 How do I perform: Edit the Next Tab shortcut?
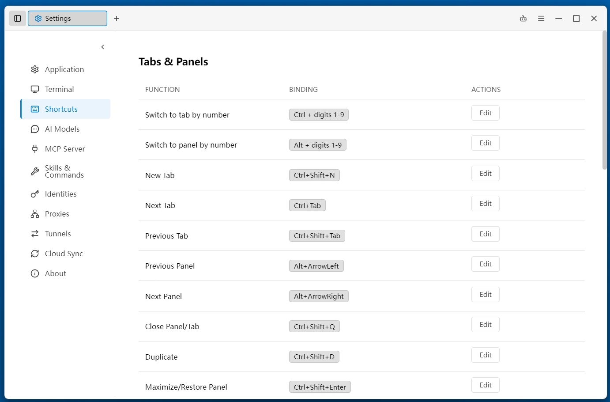(x=486, y=204)
